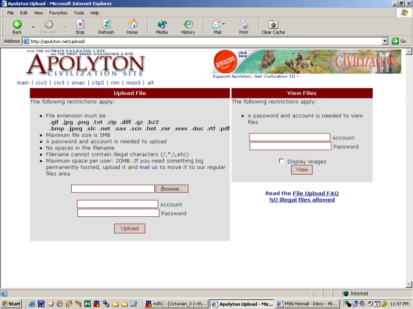
Task: Open the History panel icon
Action: [188, 24]
